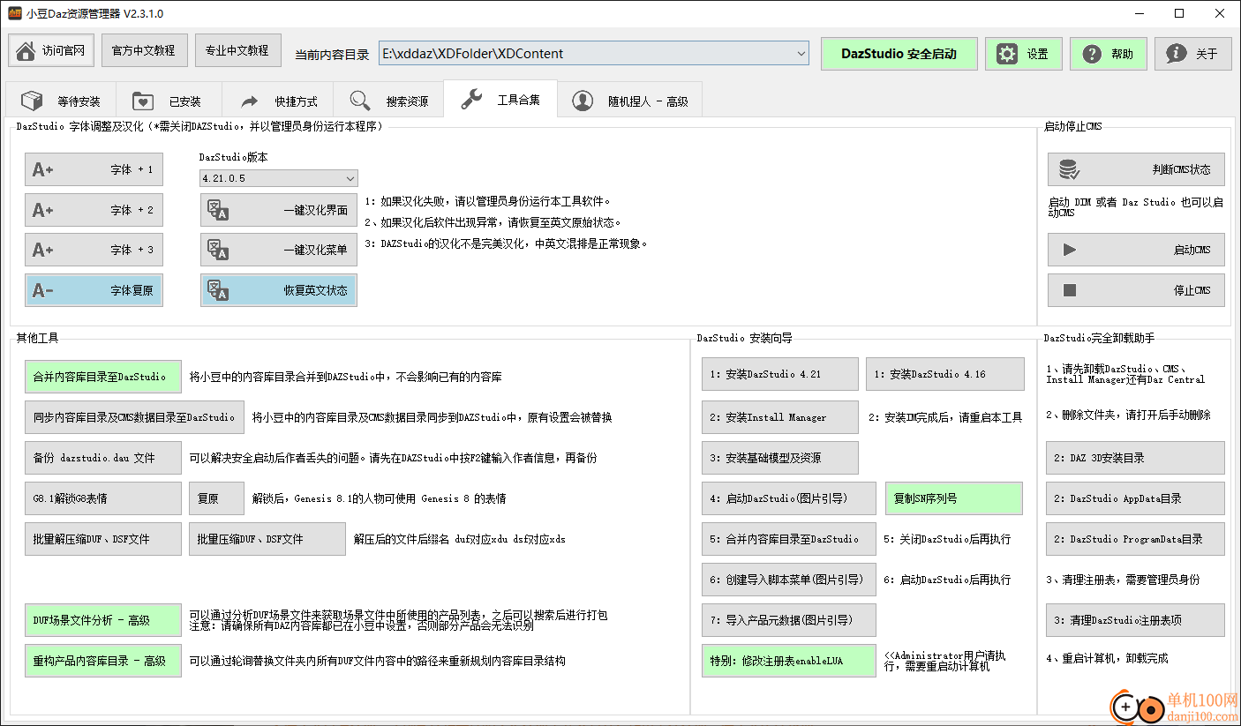Image resolution: width=1241 pixels, height=726 pixels.
Task: Click the home icon on 访问官网
Action: coord(26,51)
